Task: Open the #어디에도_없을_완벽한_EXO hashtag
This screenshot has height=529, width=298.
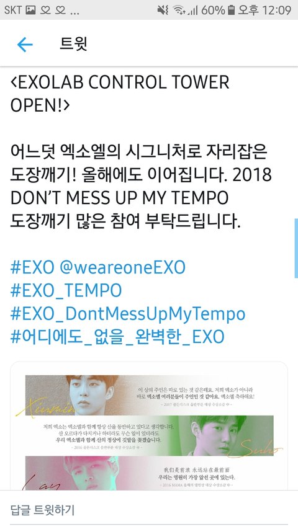Action: pos(117,337)
